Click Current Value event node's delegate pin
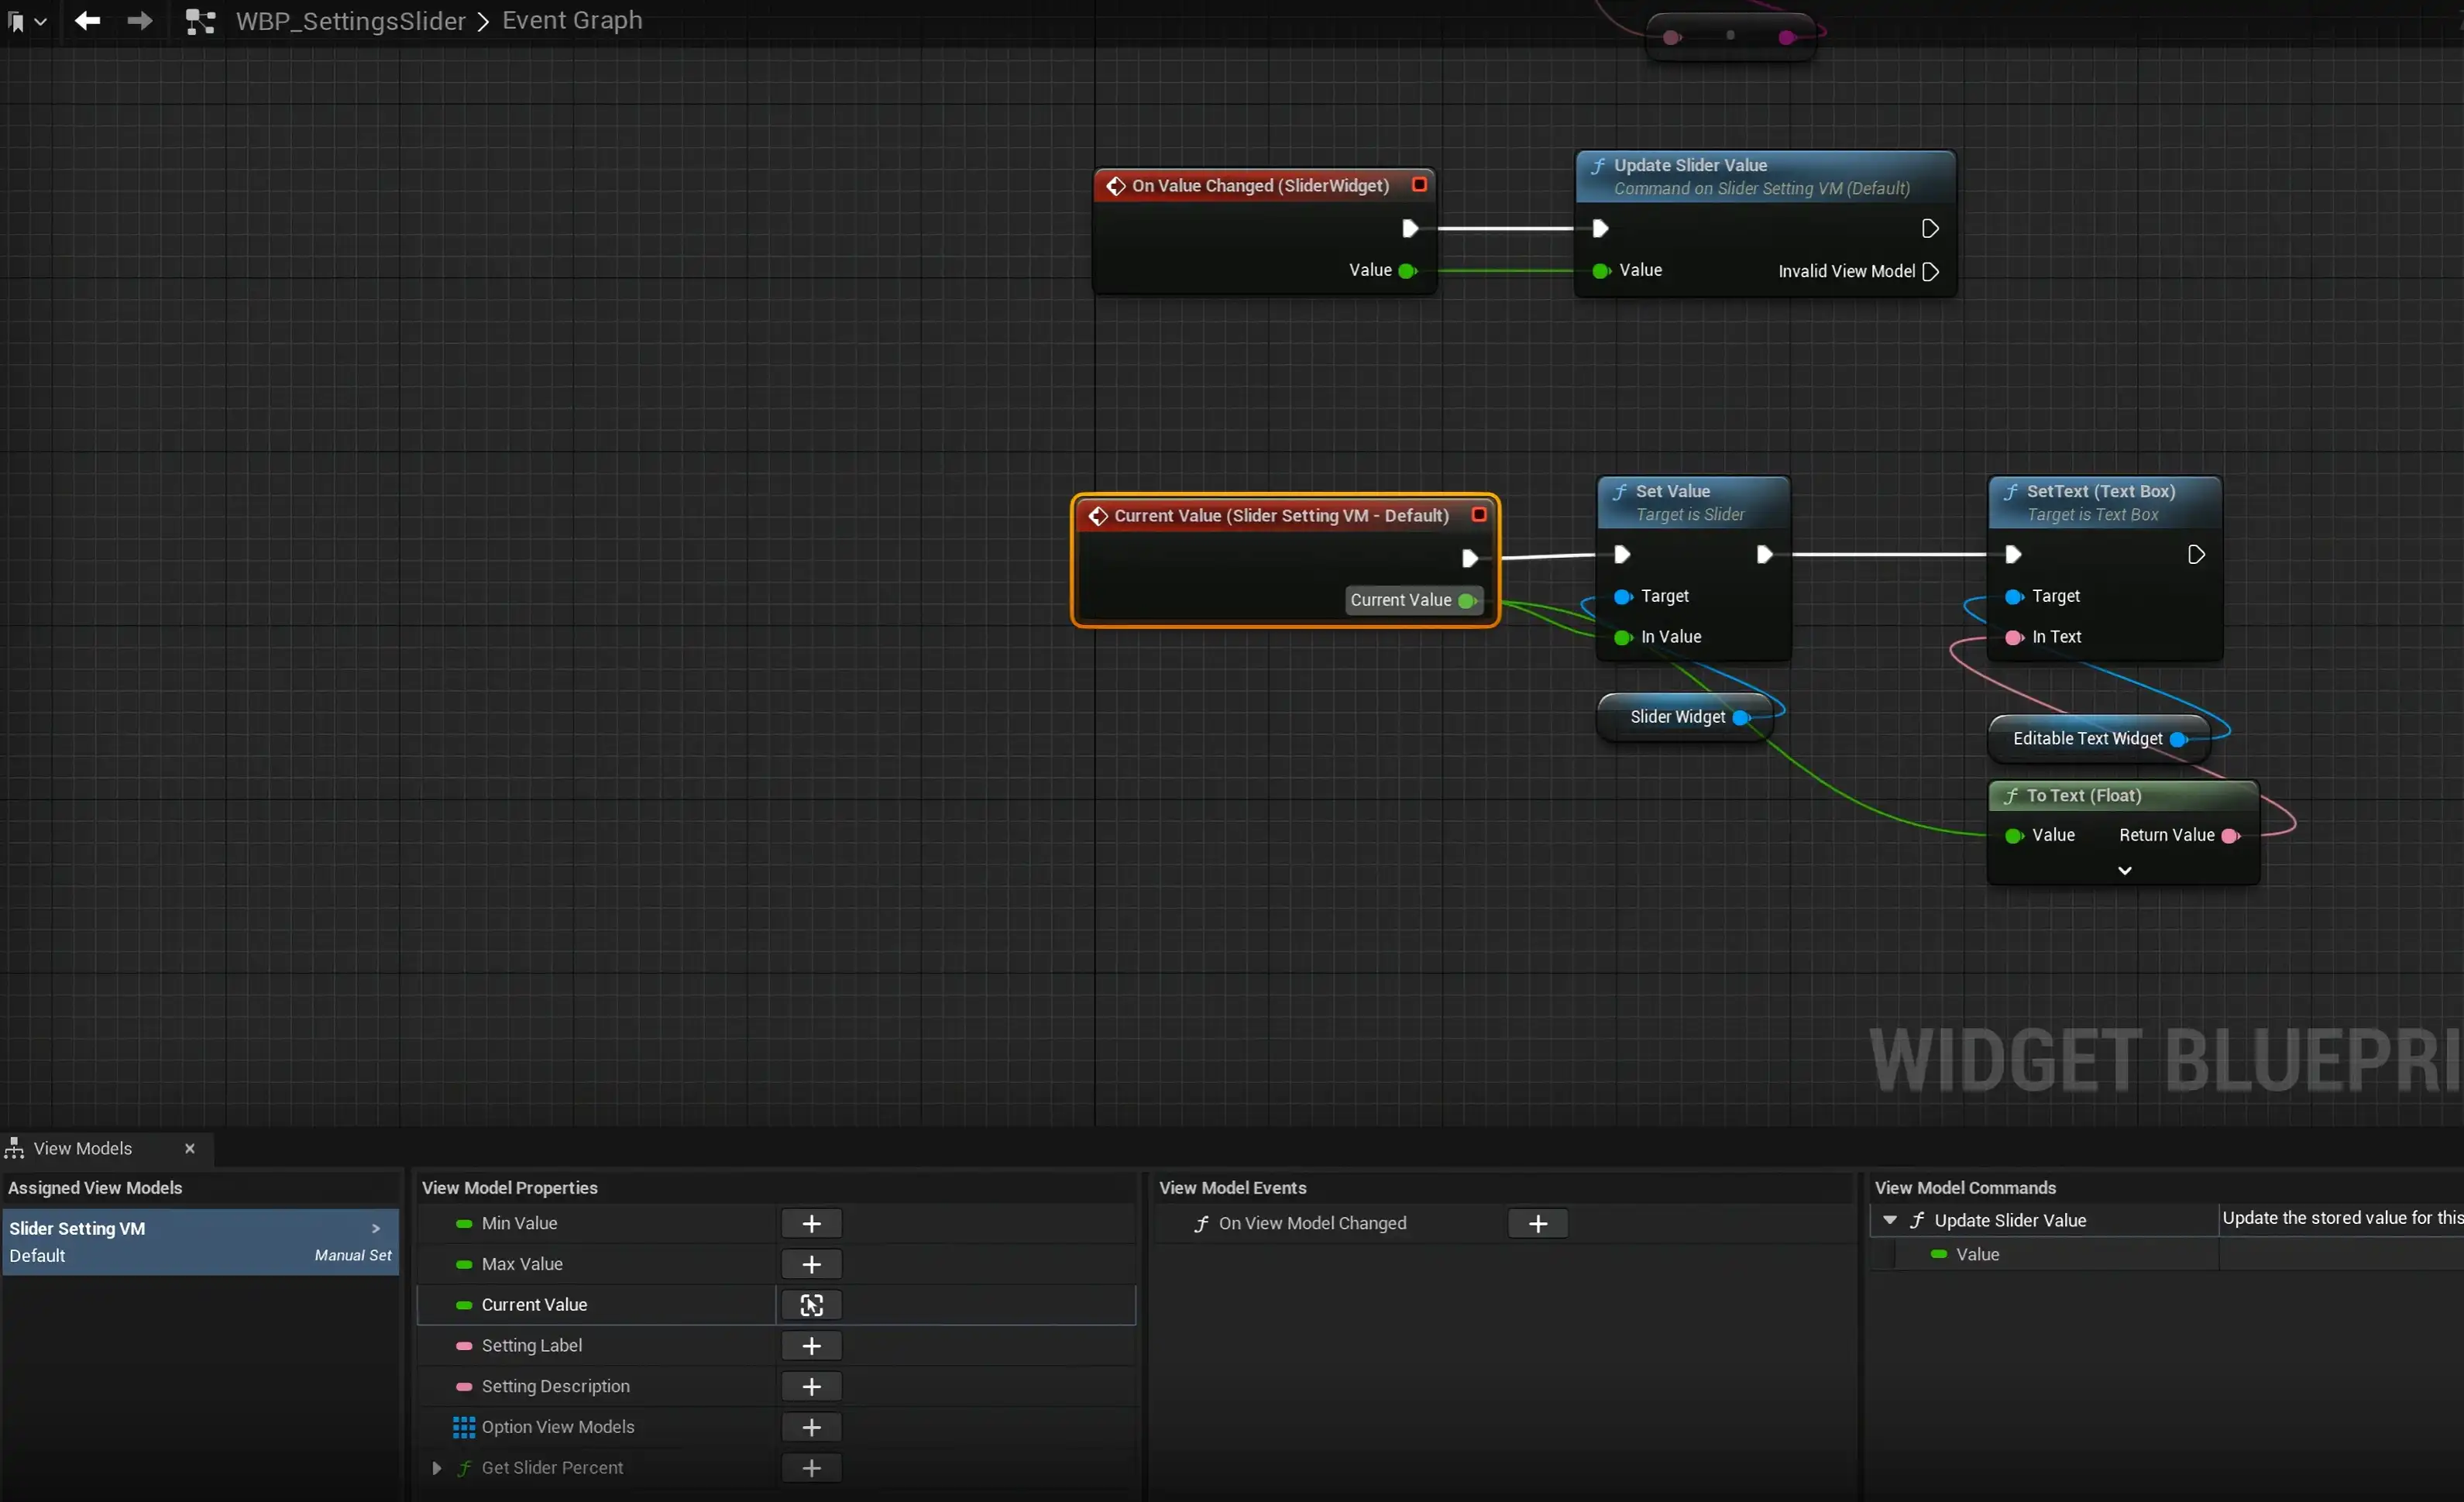This screenshot has height=1502, width=2464. pos(1478,515)
